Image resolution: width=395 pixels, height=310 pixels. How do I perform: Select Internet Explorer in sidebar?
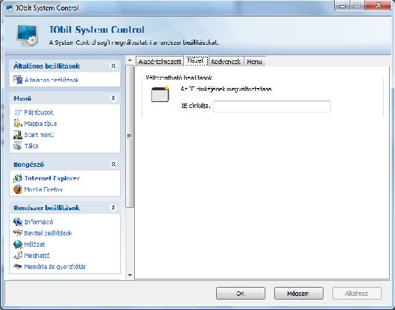pyautogui.click(x=52, y=178)
